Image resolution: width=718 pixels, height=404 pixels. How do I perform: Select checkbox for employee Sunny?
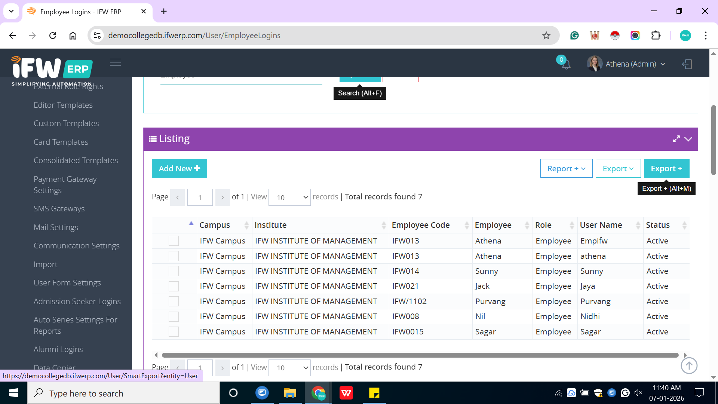click(174, 271)
